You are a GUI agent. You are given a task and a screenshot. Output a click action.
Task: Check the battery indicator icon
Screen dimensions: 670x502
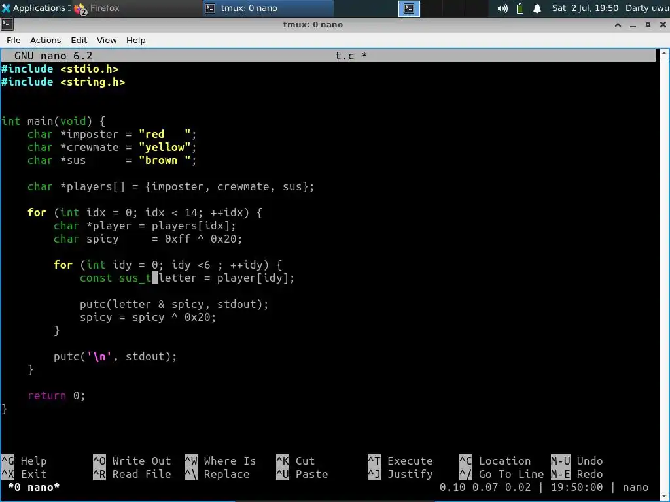click(520, 8)
